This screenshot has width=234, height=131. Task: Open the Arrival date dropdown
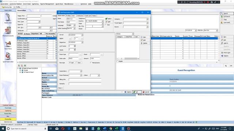82,35
